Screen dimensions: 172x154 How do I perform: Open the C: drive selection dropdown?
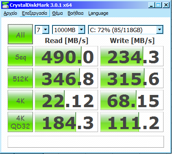click(x=126, y=30)
